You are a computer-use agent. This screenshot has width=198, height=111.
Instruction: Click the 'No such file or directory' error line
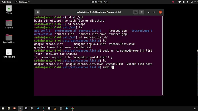point(69,21)
